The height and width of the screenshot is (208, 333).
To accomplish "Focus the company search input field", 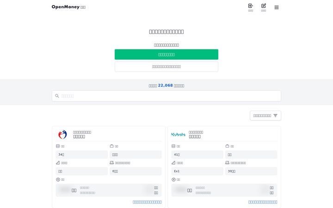I will (166, 96).
